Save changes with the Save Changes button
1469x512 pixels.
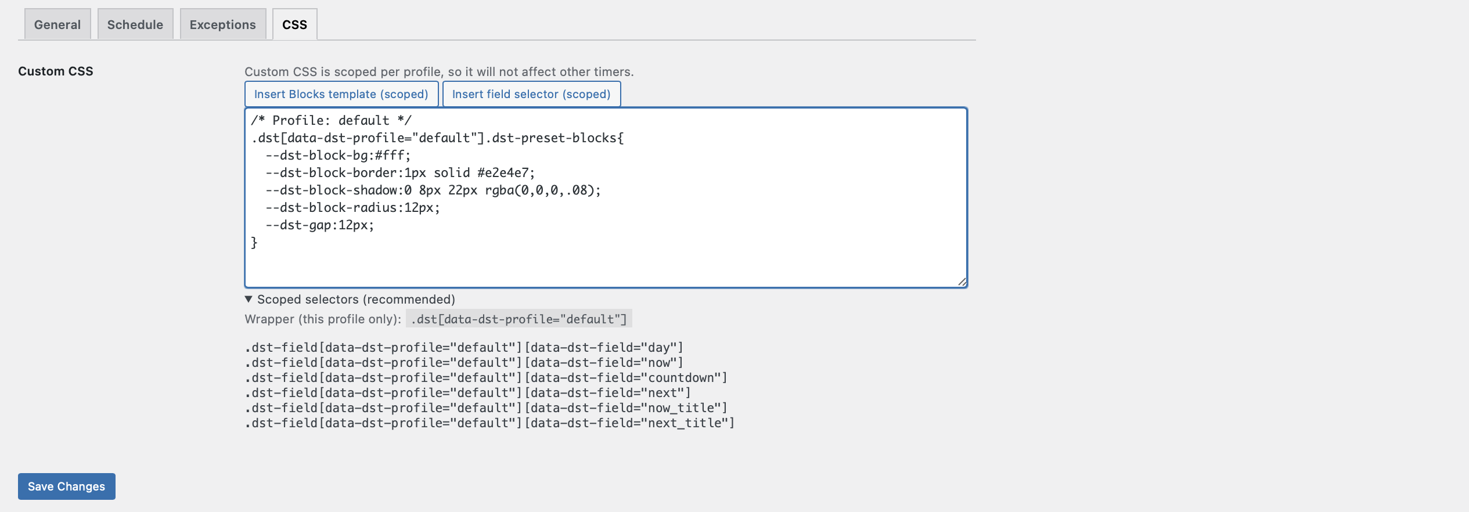coord(66,486)
